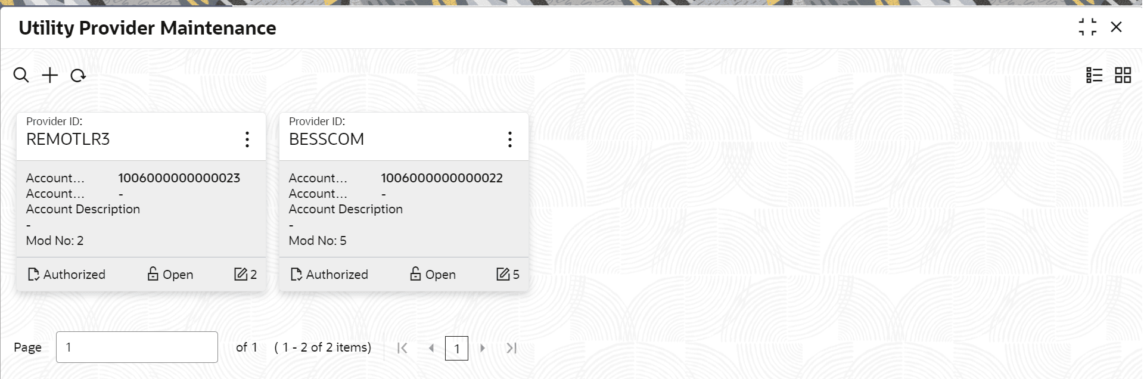Click the Authorized status on BESSCOM card
Viewport: 1144px width, 379px height.
tap(329, 274)
